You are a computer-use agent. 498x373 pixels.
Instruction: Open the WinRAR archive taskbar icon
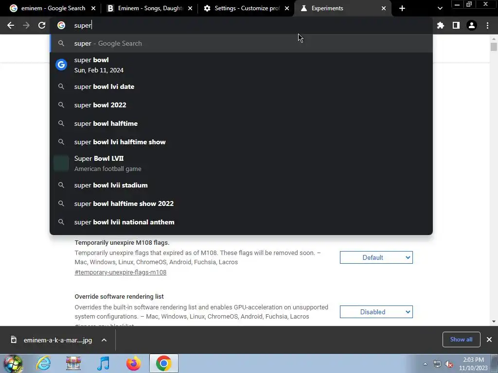tap(73, 363)
